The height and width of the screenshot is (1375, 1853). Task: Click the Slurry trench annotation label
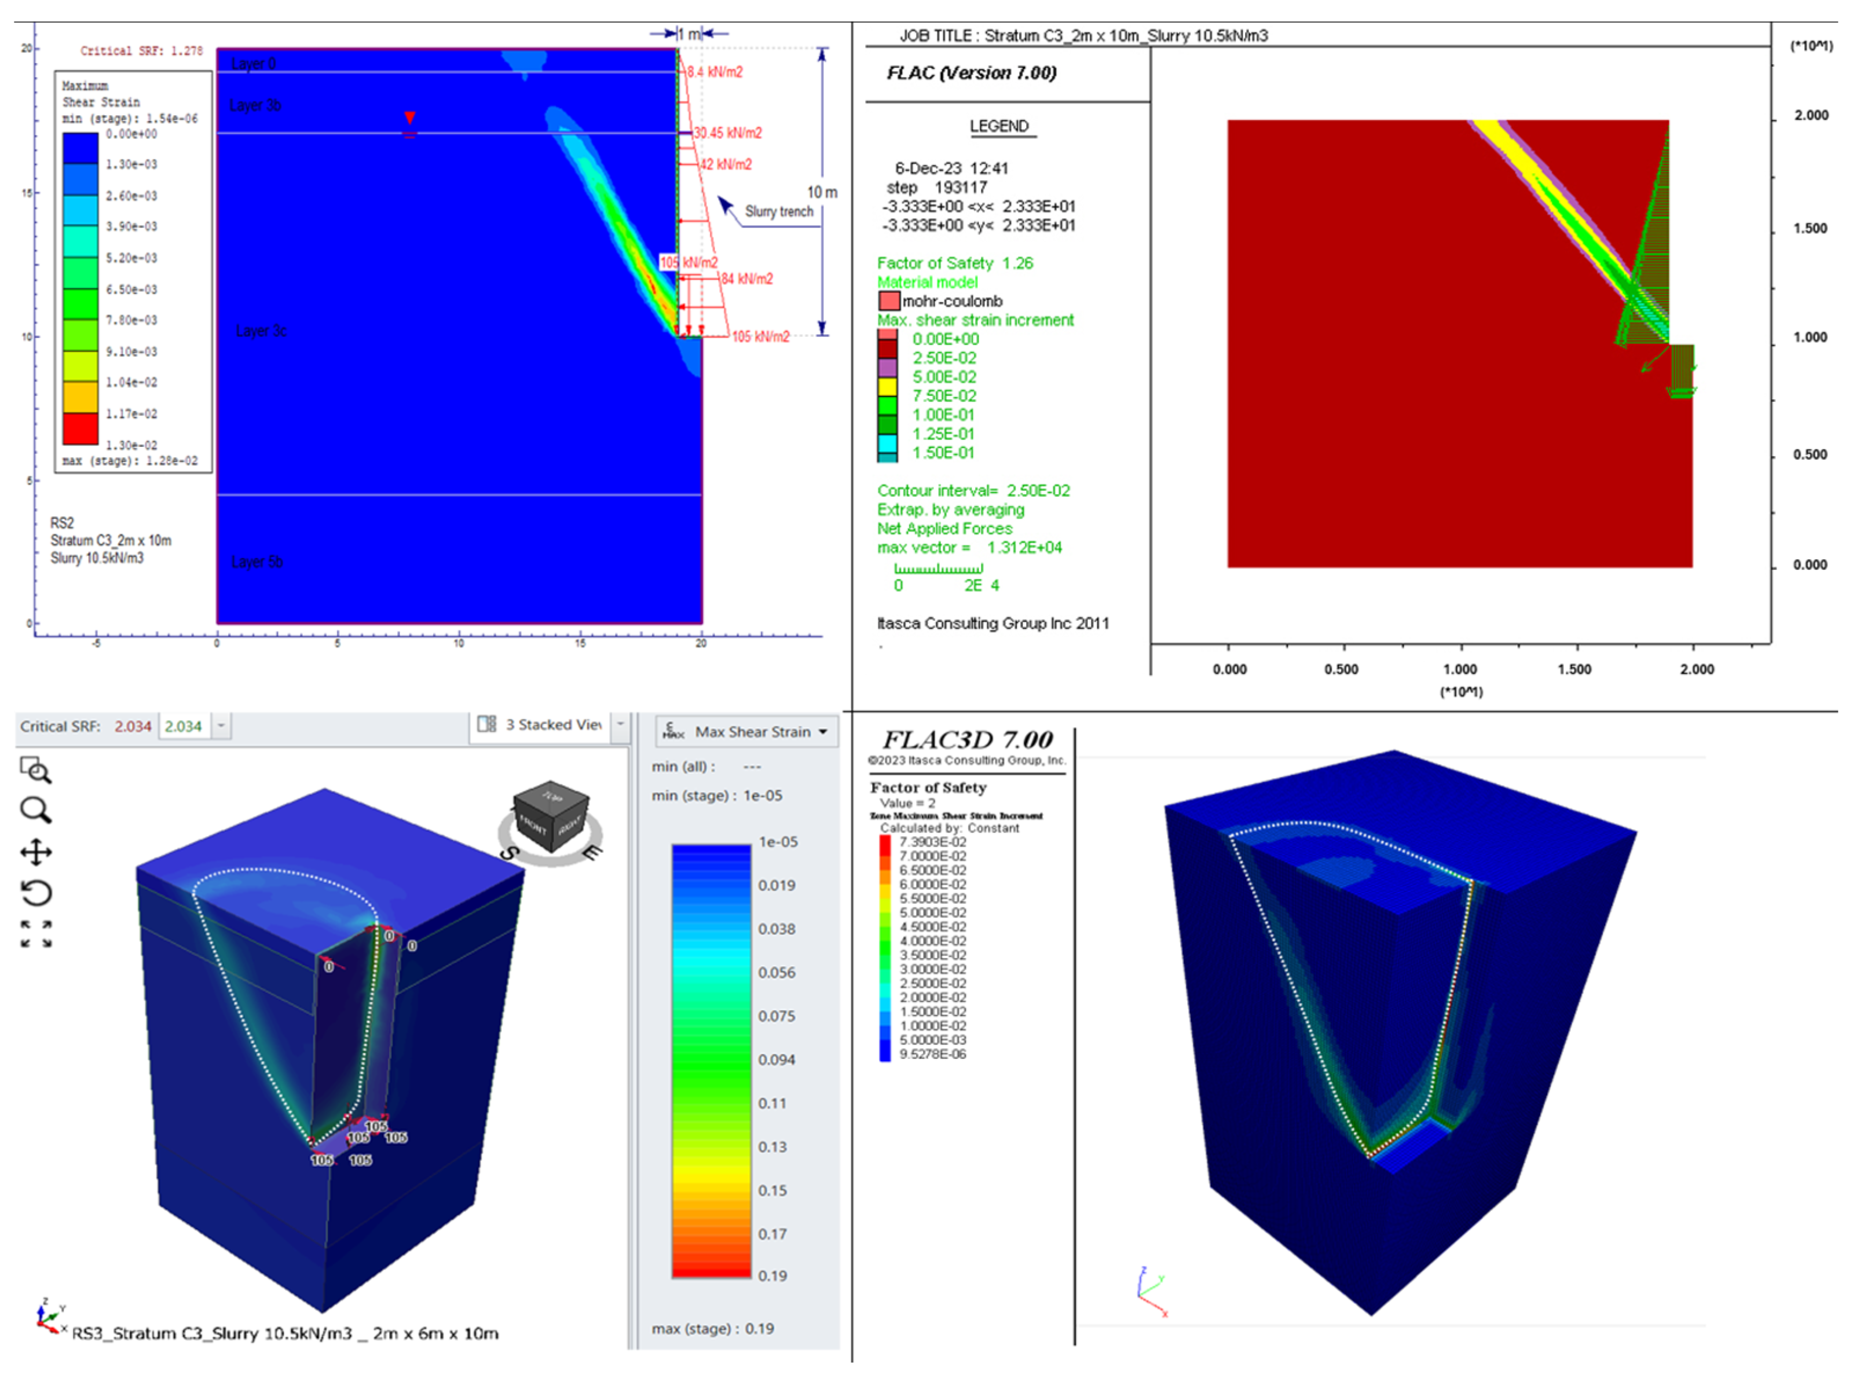778,211
